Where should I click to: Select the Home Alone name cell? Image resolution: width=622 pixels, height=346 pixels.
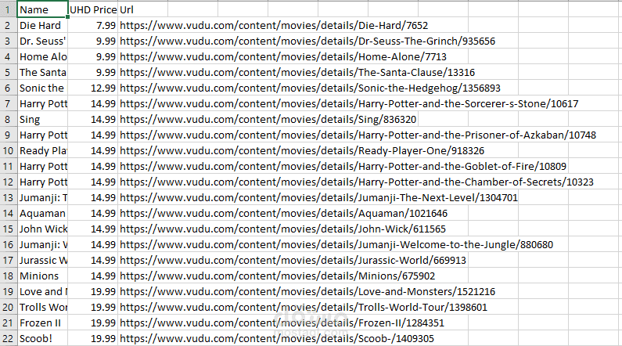(42, 56)
